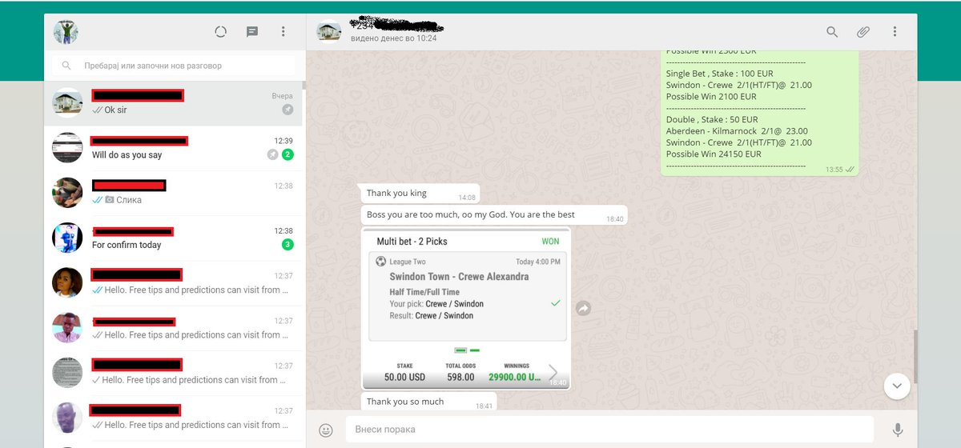The width and height of the screenshot is (961, 448).
Task: Click the contact avatar in chat header
Action: coord(329,31)
